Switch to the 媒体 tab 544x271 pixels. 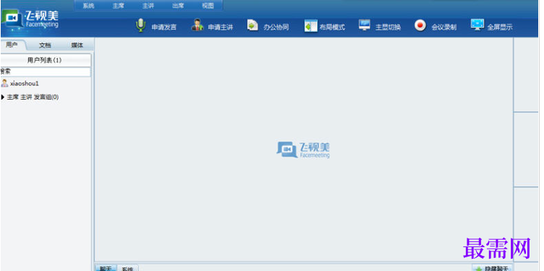tap(77, 46)
